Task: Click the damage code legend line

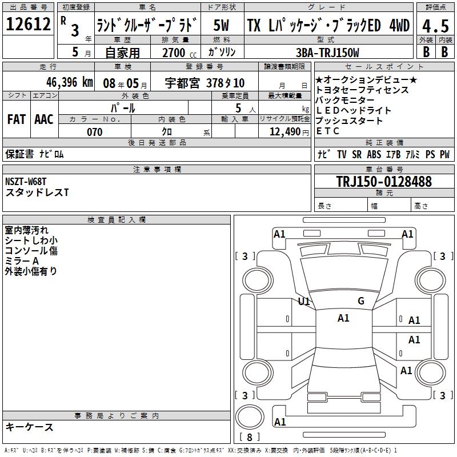Action: (201, 450)
